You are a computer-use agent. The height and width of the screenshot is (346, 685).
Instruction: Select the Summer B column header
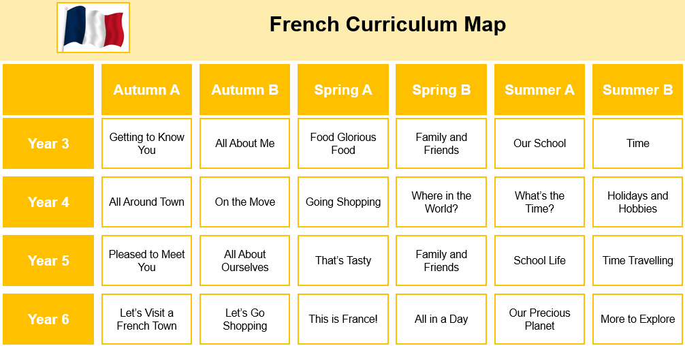click(x=638, y=89)
